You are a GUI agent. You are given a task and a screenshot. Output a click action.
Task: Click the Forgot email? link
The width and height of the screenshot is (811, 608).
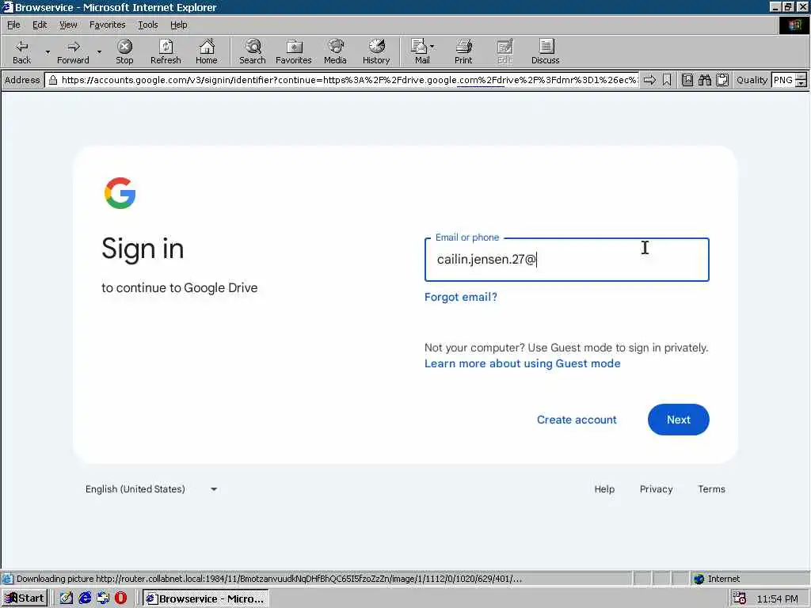[460, 297]
